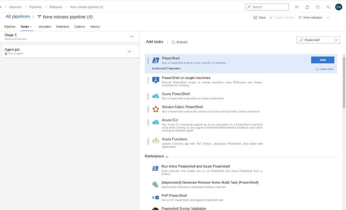The image size is (346, 210).
Task: Add the PowerShell task
Action: coord(323,60)
